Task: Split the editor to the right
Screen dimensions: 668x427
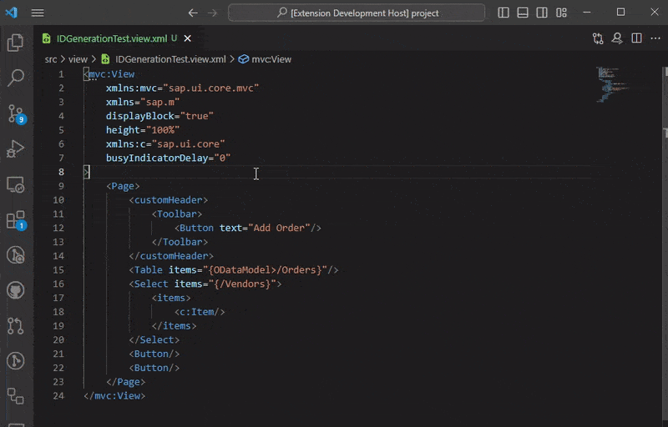Action: point(636,38)
